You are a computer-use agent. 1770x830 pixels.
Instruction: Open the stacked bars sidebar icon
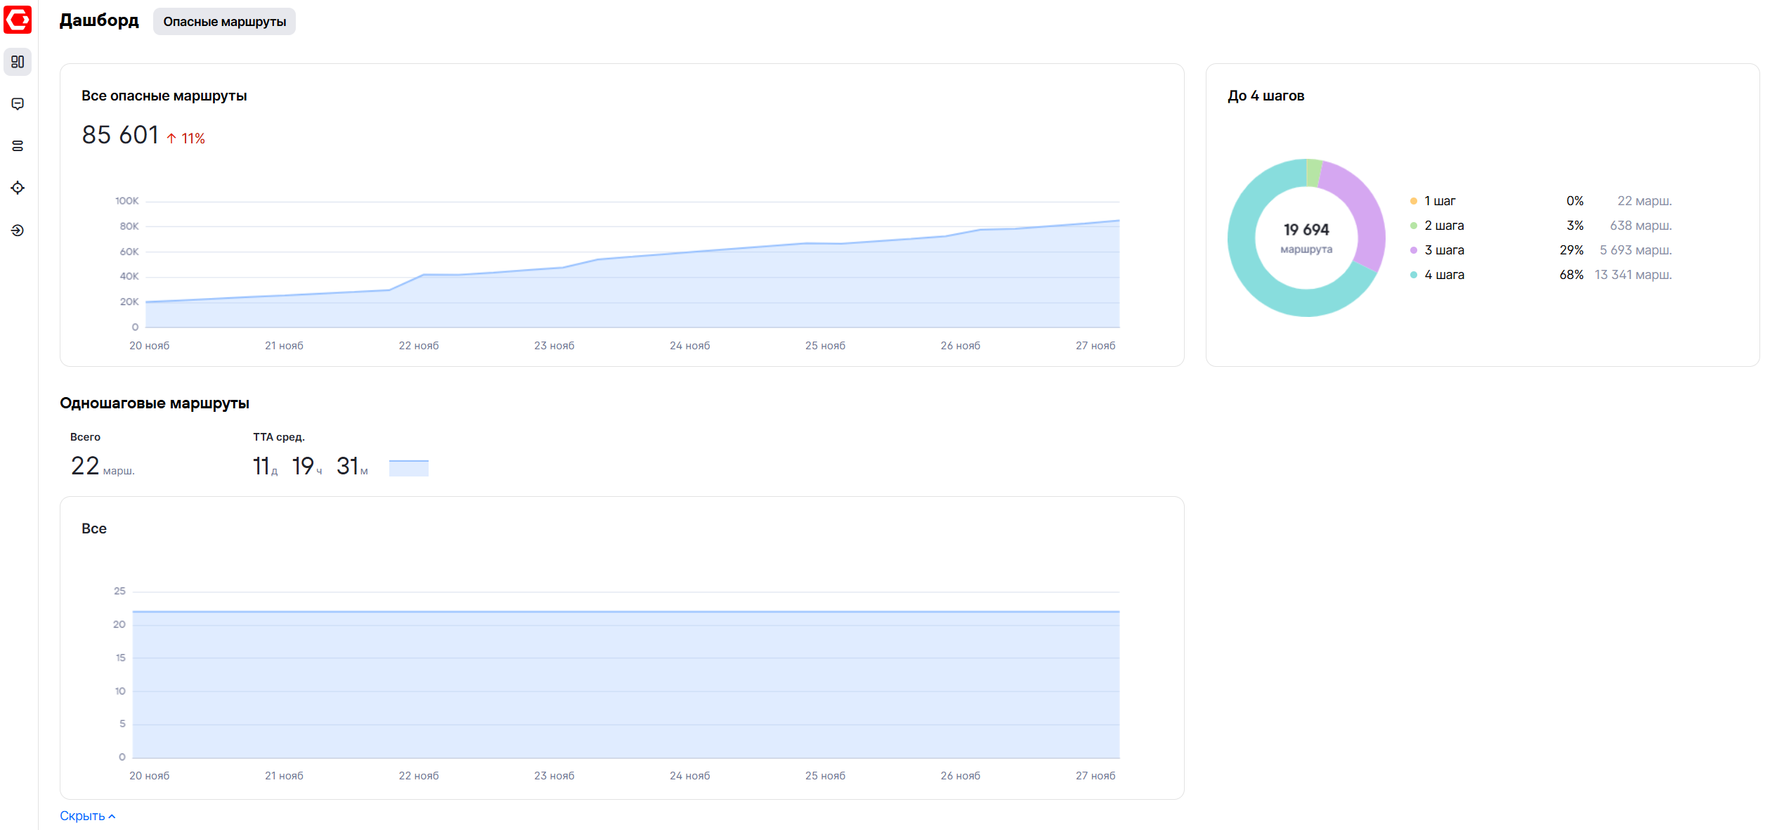(18, 146)
